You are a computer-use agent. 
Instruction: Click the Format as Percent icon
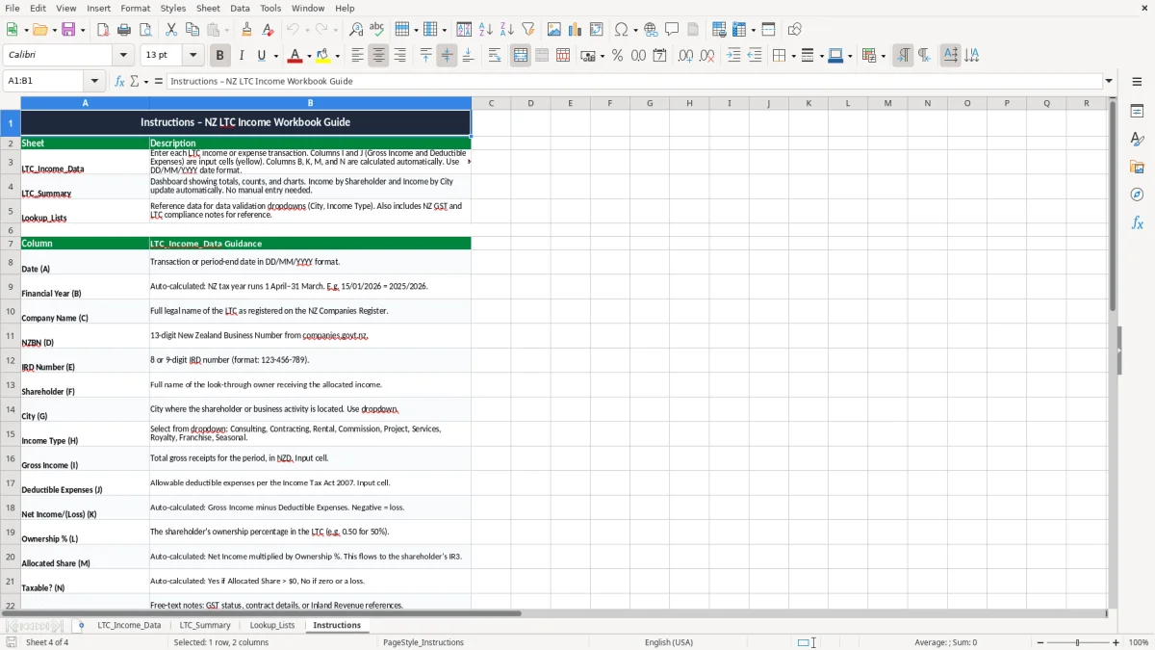tap(617, 56)
